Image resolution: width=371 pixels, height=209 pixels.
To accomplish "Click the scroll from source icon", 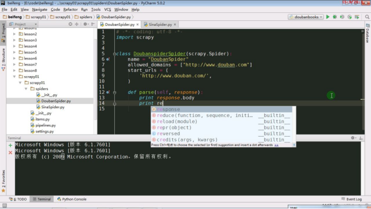I will [x=70, y=24].
